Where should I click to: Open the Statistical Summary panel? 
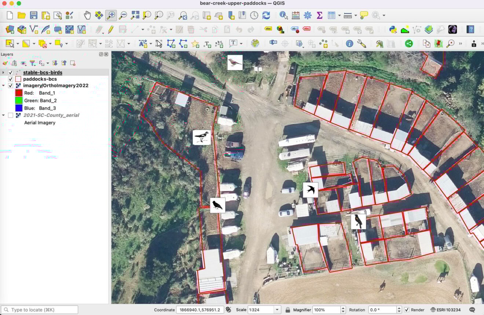click(x=320, y=15)
